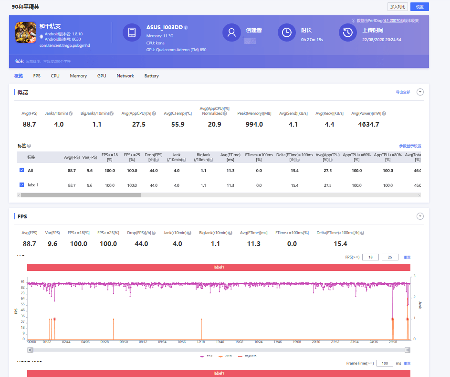This screenshot has height=377, width=450.
Task: Open the 导出全部 export all link
Action: click(x=403, y=92)
